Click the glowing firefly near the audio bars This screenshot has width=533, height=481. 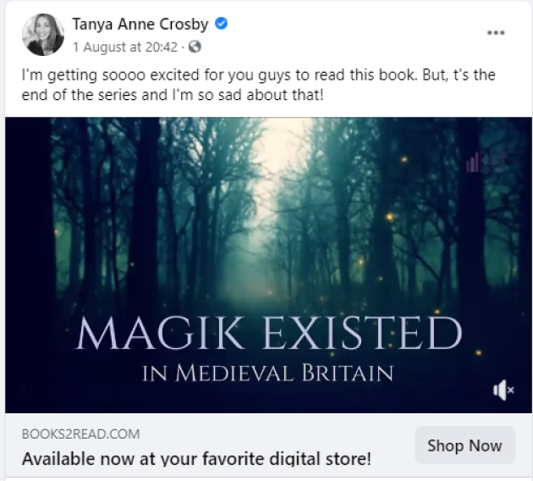pyautogui.click(x=404, y=159)
